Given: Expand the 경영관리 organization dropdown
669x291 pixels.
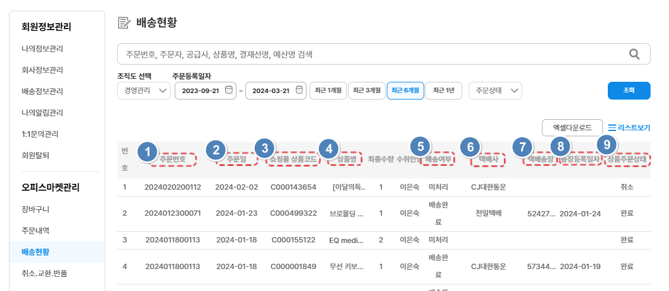Looking at the screenshot, I should tap(144, 91).
